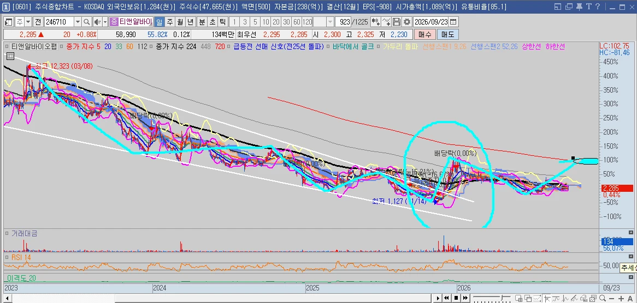Screen dimensions: 637x303
Task: Click the stock search magnifier icon
Action: point(86,22)
